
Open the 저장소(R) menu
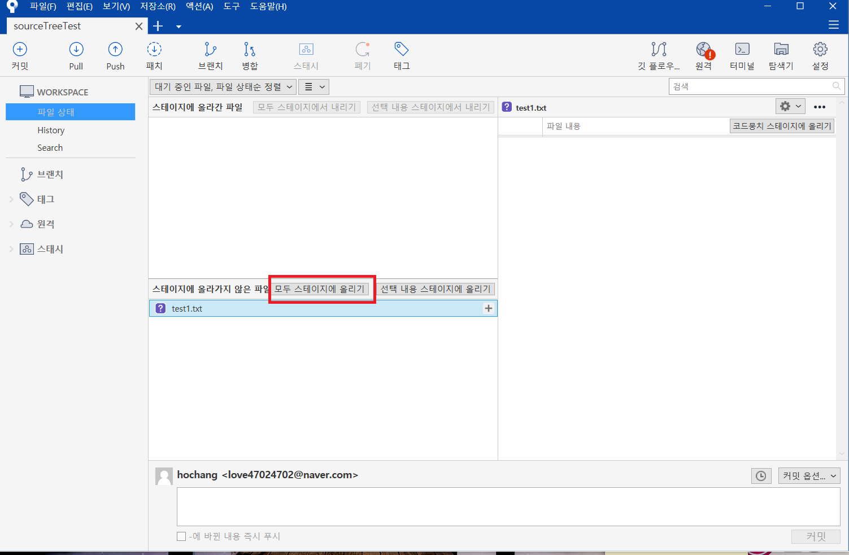coord(158,6)
